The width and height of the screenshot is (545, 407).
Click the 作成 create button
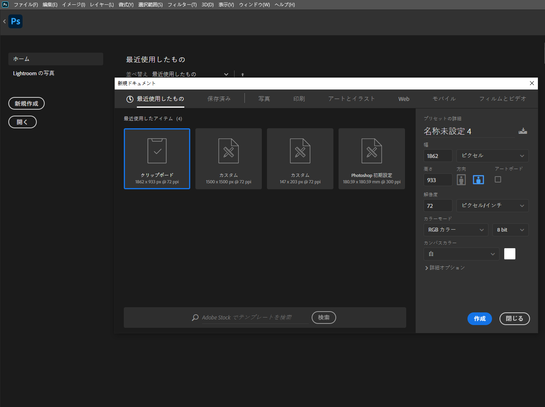pyautogui.click(x=480, y=319)
